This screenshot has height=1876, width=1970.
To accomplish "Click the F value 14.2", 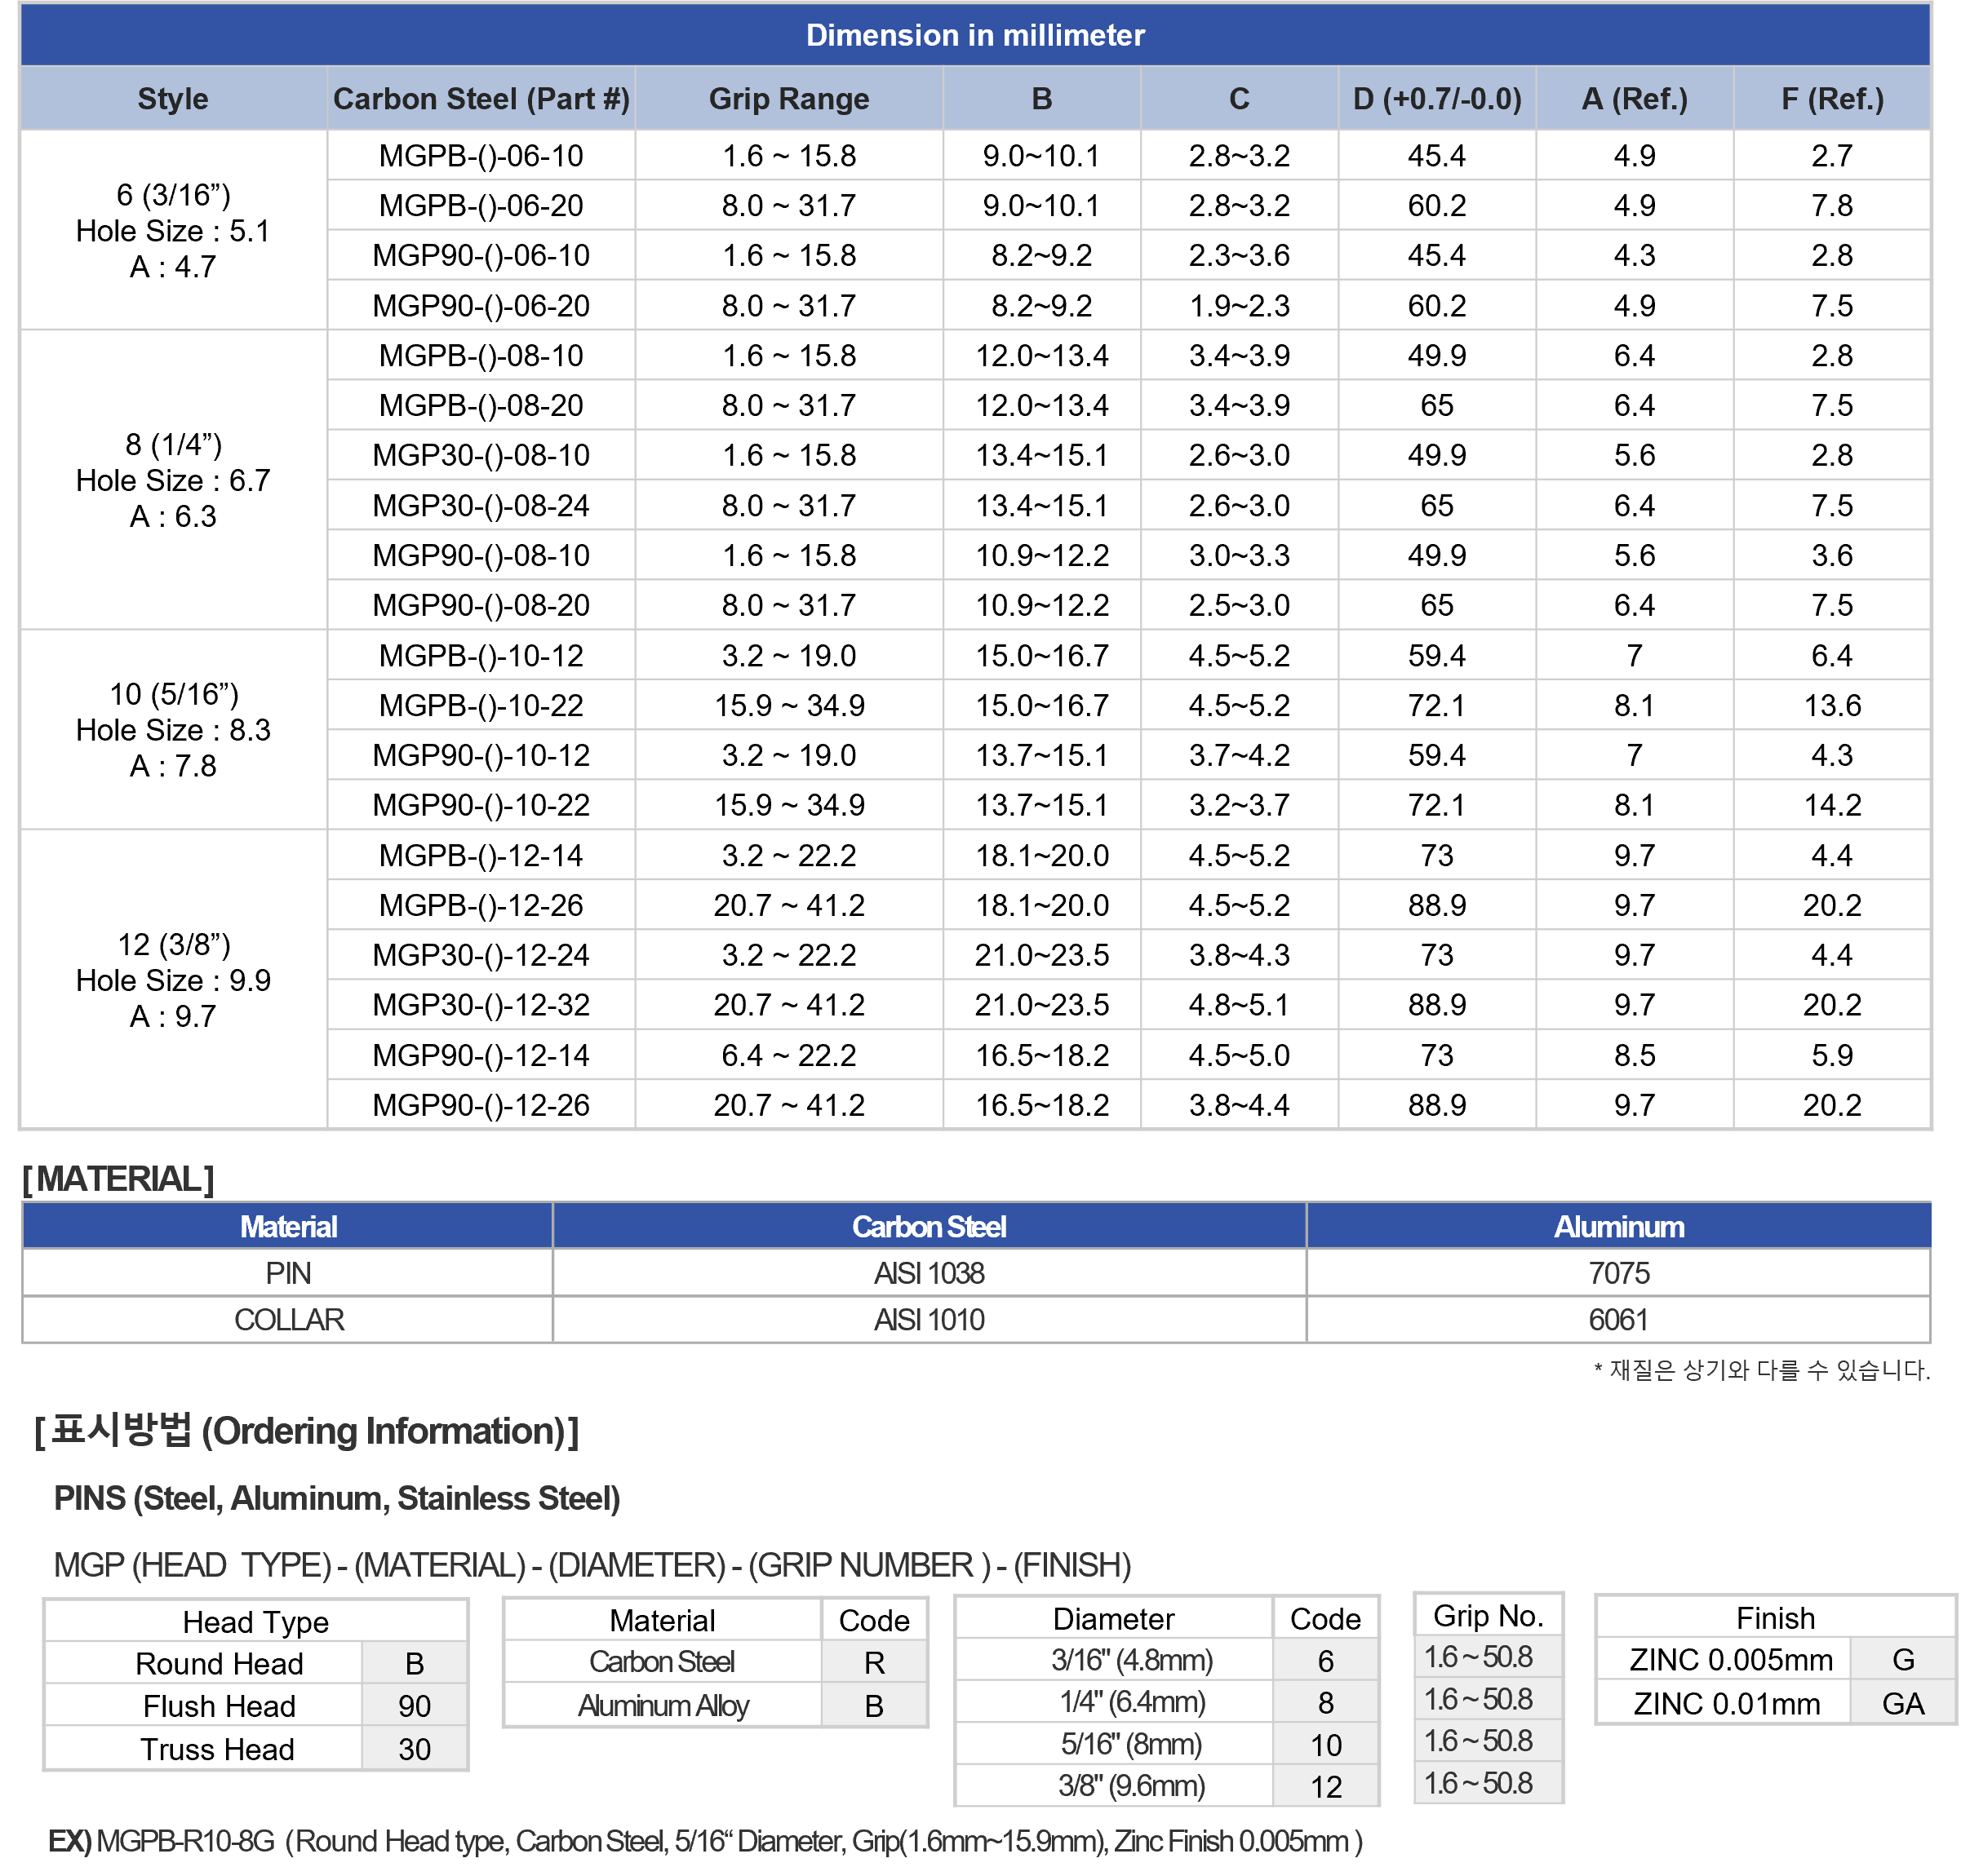I will coord(1832,806).
